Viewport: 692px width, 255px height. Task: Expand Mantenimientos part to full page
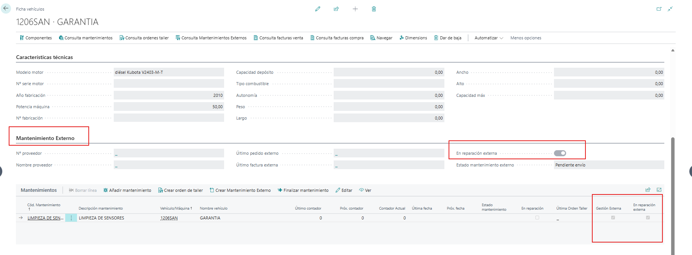(659, 190)
